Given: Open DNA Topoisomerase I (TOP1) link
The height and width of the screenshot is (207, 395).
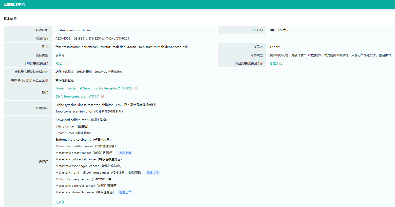Looking at the screenshot, I should tap(78, 97).
